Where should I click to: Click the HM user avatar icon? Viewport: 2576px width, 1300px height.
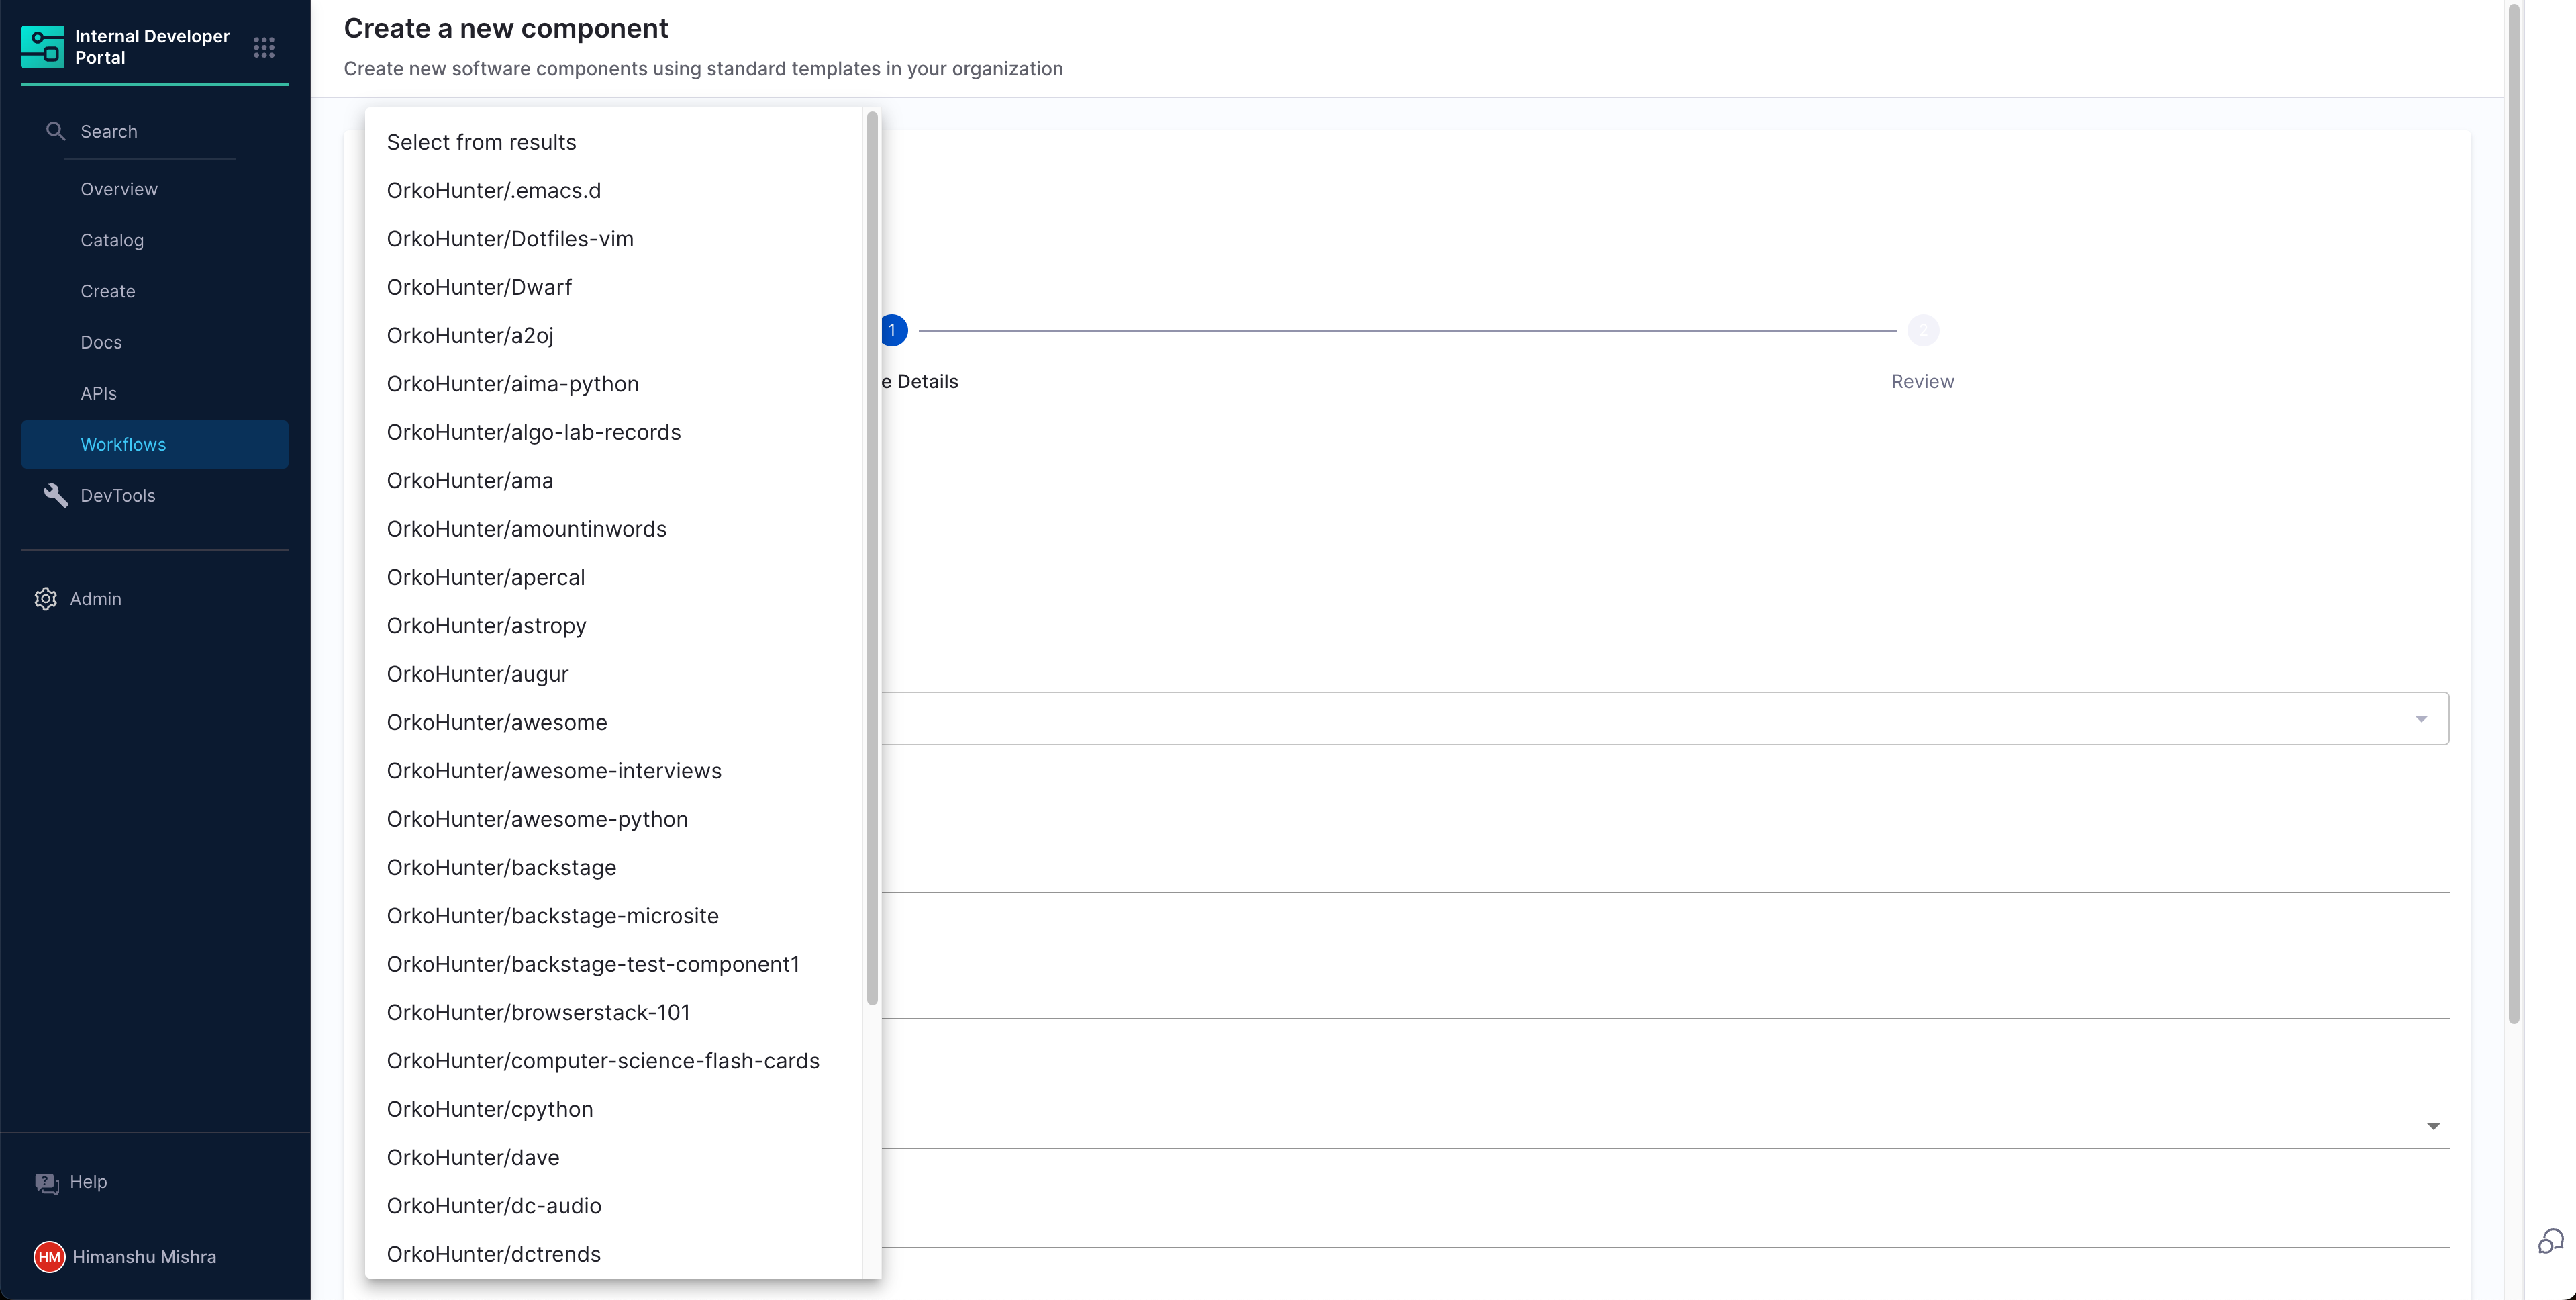click(49, 1257)
